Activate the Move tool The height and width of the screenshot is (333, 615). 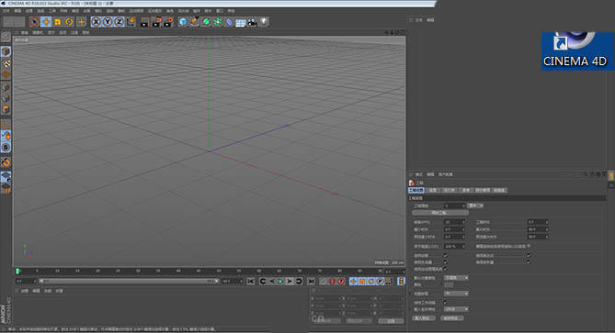click(x=46, y=22)
